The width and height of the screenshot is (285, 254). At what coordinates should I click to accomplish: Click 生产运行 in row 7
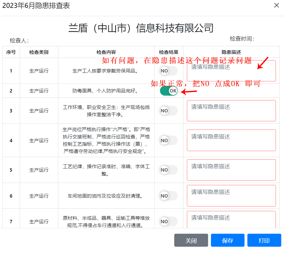click(x=39, y=221)
